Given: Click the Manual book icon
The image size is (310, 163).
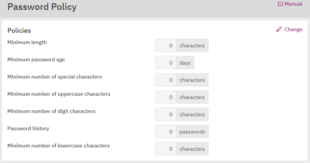Looking at the screenshot, I should click(x=280, y=4).
